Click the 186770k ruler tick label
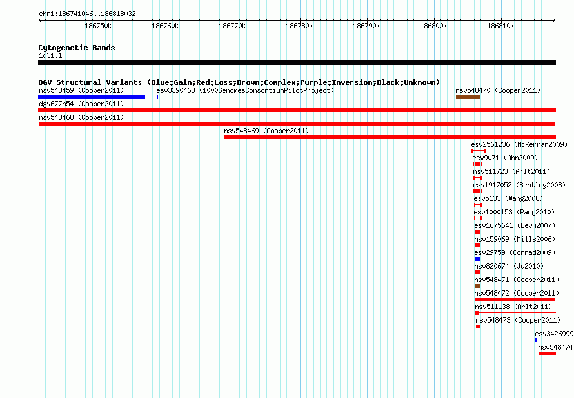The height and width of the screenshot is (398, 574). click(232, 26)
